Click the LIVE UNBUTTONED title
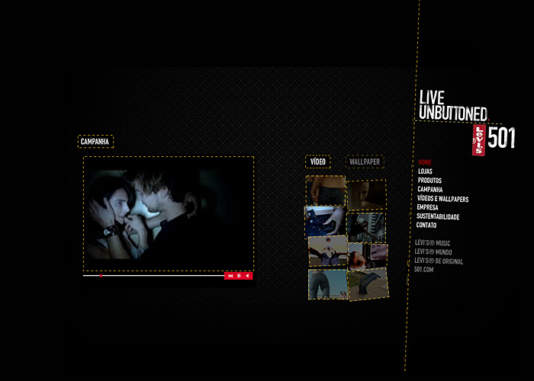 [x=453, y=105]
